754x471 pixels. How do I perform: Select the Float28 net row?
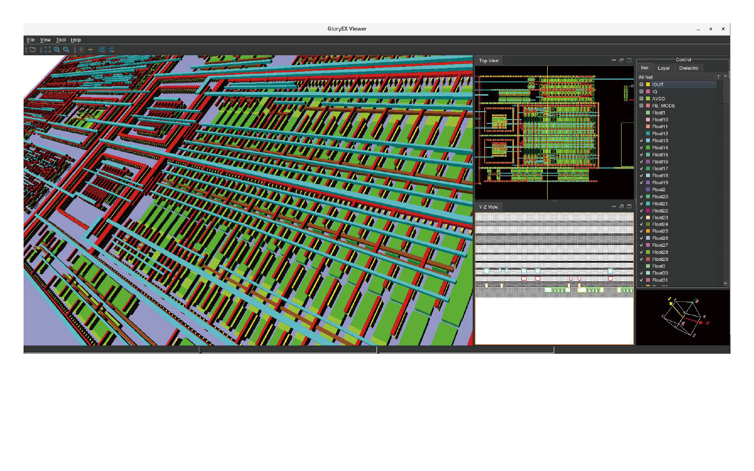point(677,252)
